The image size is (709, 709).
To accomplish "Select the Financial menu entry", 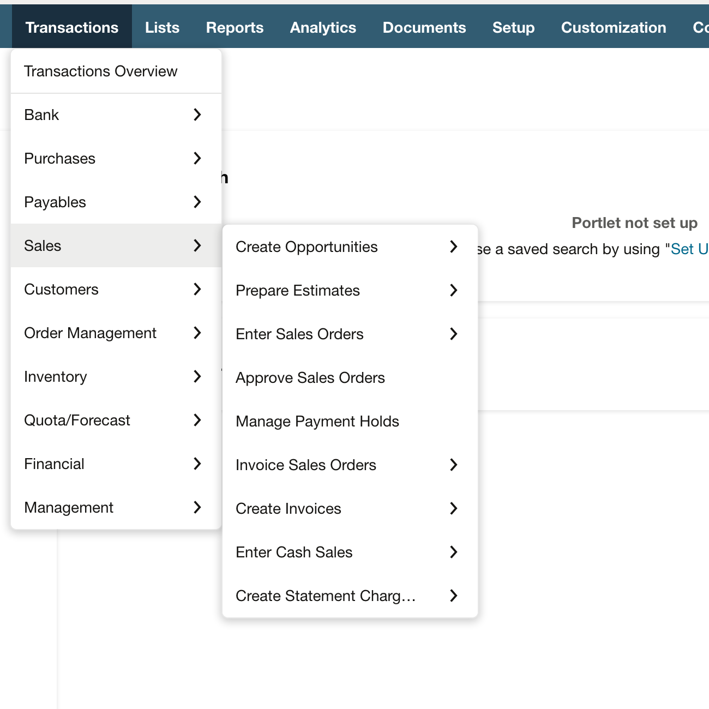I will (116, 464).
